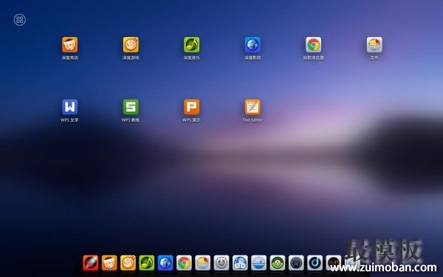This screenshot has width=443, height=277.
Task: Click the Bluetooth network icon in dock
Action: coord(240,263)
